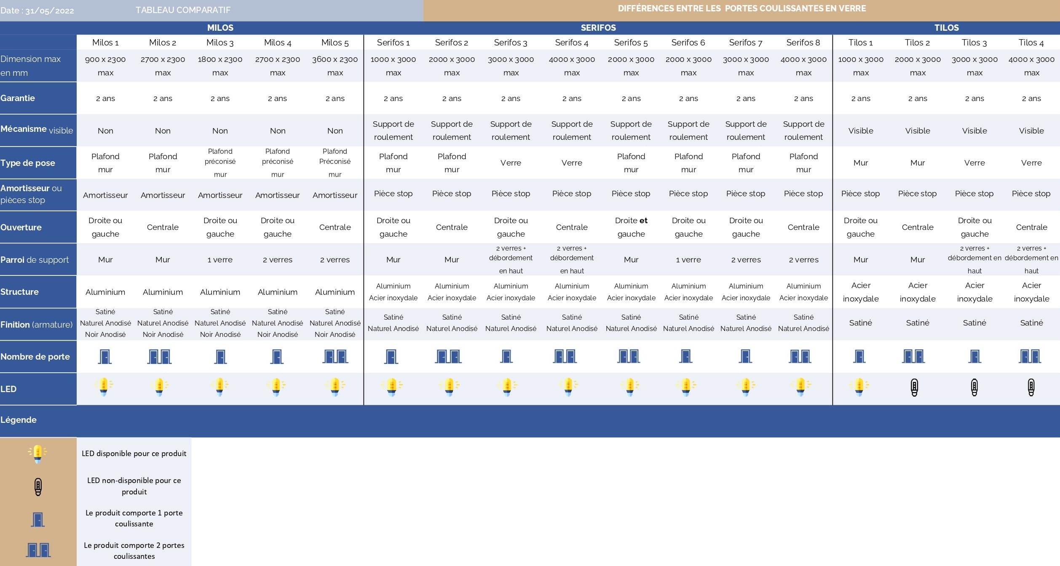Click the double-door icon in Serifos 4 column
Screen dimensions: 1060x566
(x=565, y=356)
